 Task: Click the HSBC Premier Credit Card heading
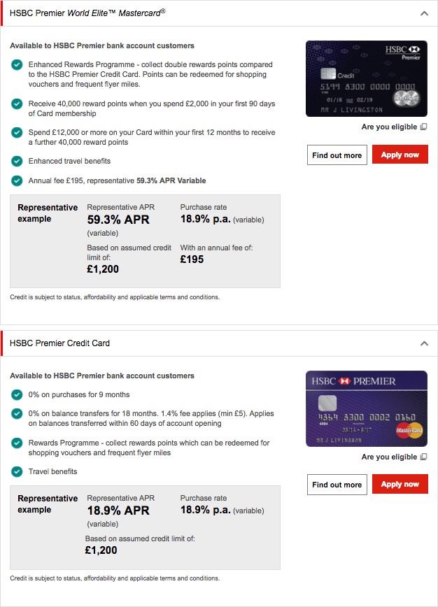(x=59, y=343)
